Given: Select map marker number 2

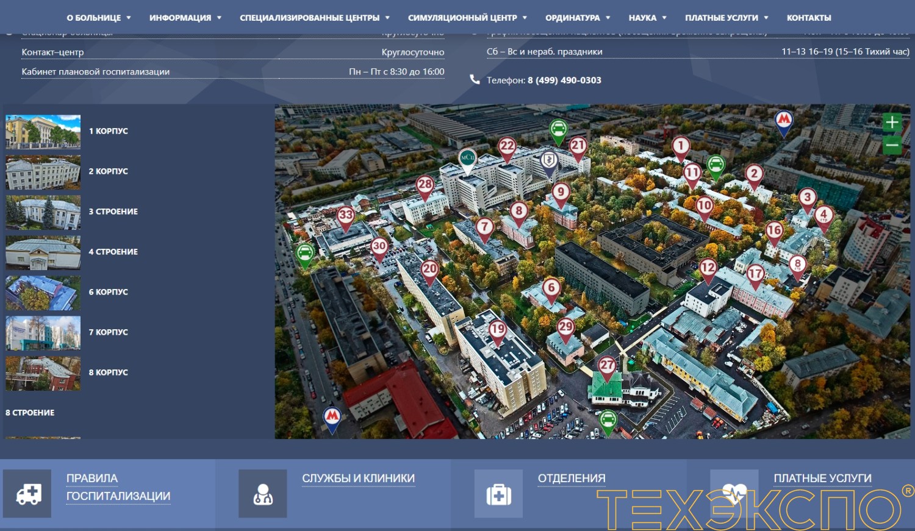Looking at the screenshot, I should pos(754,176).
